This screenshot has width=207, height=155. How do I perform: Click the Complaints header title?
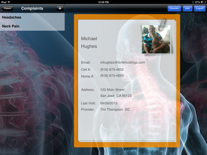pyautogui.click(x=32, y=8)
